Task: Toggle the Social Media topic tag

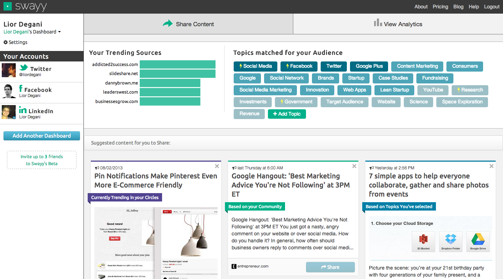Action: 255,66
